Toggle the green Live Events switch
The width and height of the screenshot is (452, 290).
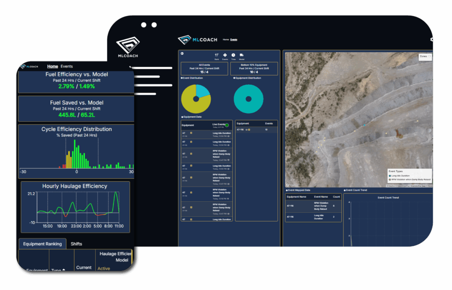click(227, 125)
